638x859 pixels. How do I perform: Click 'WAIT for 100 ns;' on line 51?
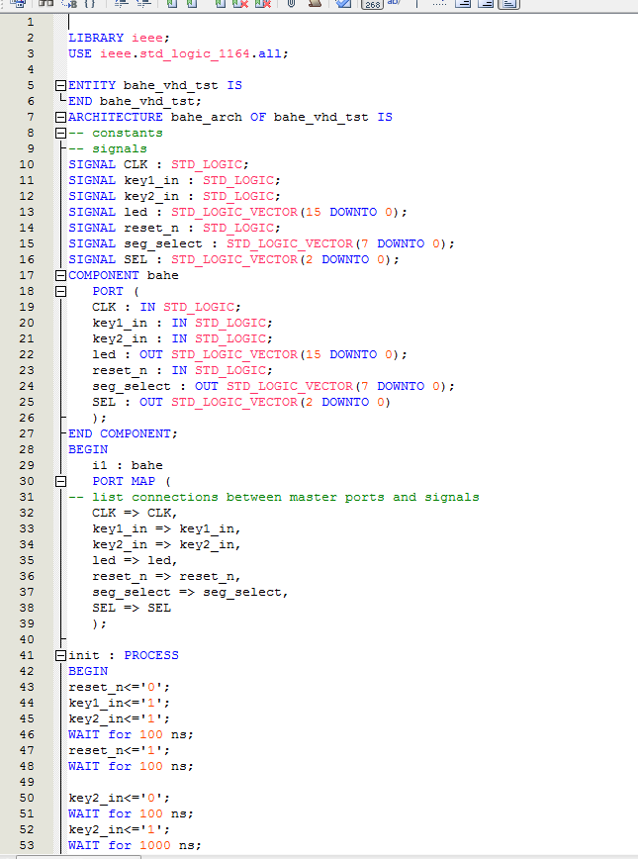click(131, 814)
